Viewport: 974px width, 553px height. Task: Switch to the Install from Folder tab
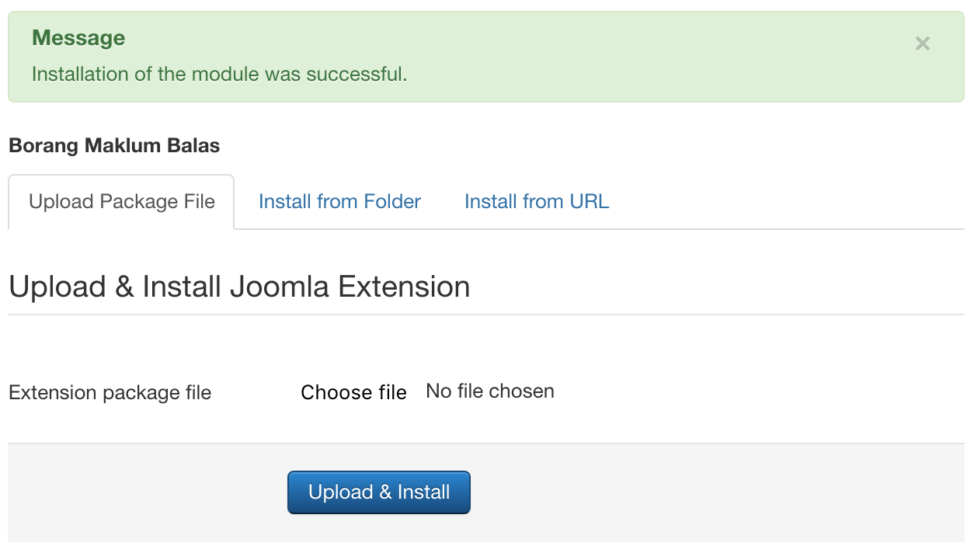point(339,202)
